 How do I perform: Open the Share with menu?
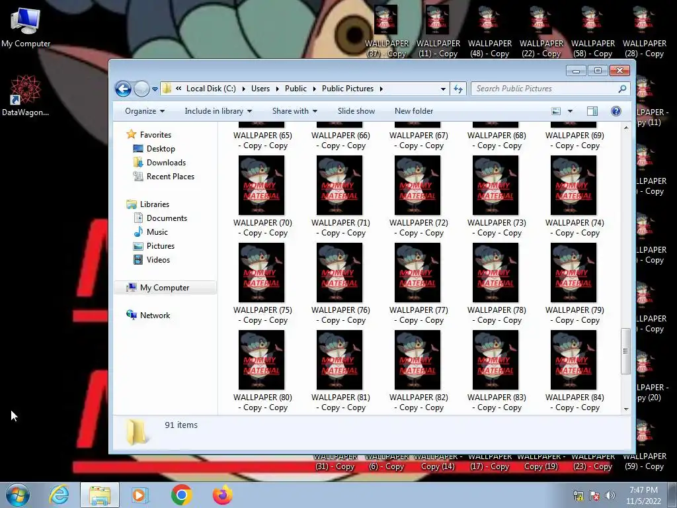(x=294, y=111)
